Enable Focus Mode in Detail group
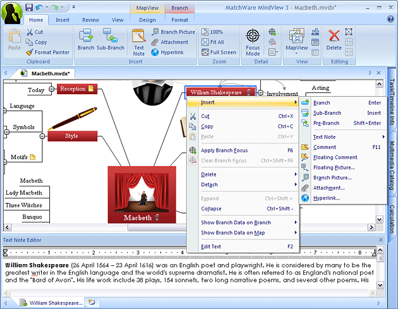398x309 pixels. tap(253, 42)
